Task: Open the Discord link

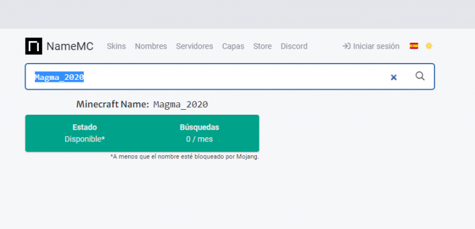Action: [x=294, y=46]
